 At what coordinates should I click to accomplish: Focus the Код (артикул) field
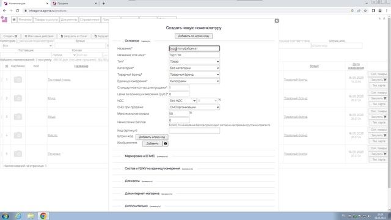pyautogui.click(x=194, y=130)
